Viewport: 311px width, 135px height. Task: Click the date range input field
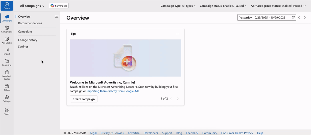click(x=267, y=17)
